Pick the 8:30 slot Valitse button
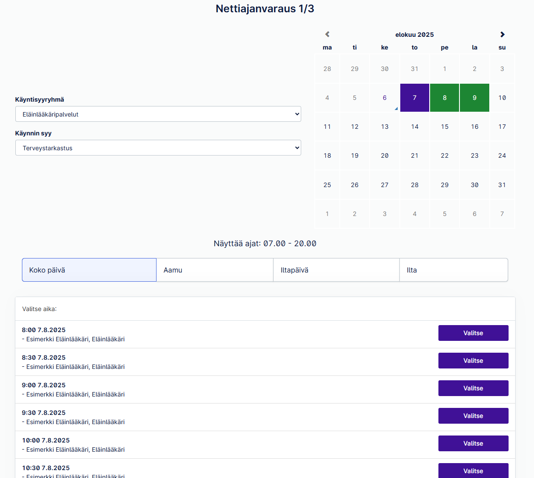This screenshot has height=478, width=534. click(473, 361)
